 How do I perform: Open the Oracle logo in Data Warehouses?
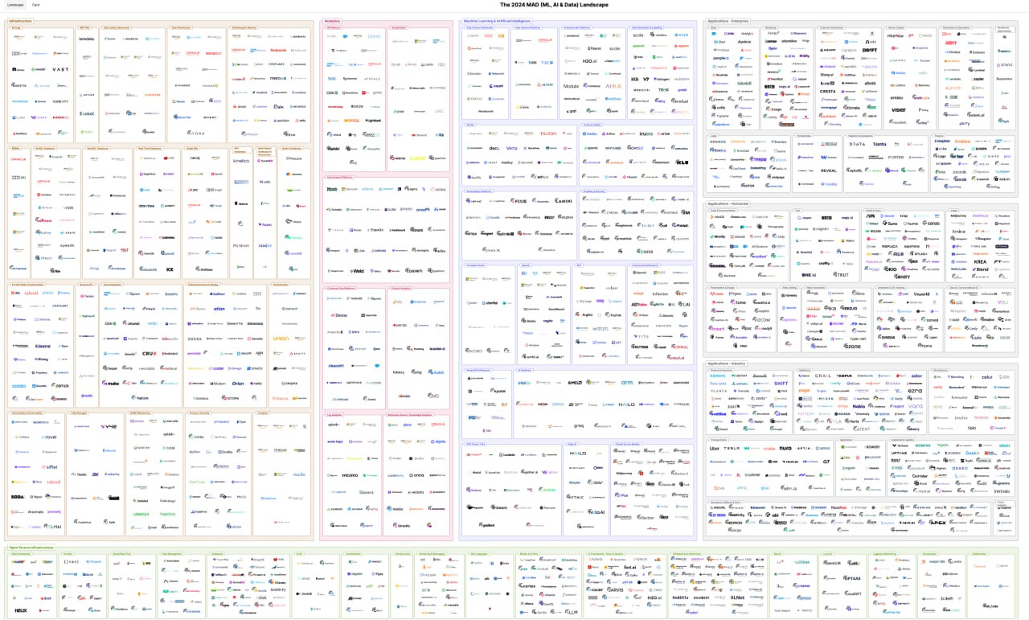click(x=194, y=53)
